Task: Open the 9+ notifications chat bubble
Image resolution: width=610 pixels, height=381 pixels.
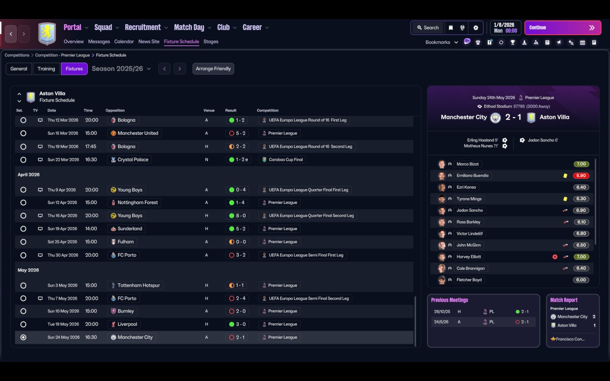Action: (x=467, y=41)
